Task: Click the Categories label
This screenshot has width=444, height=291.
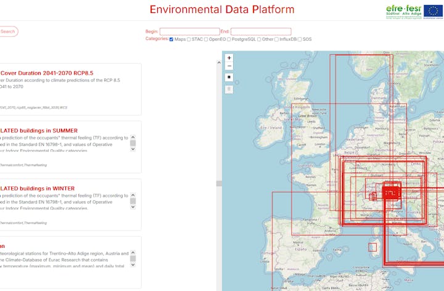Action: pos(157,39)
